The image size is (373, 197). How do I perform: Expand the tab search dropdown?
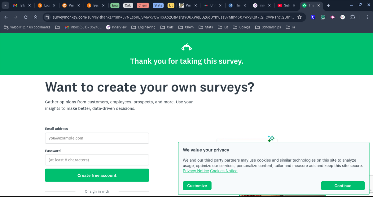point(5,6)
